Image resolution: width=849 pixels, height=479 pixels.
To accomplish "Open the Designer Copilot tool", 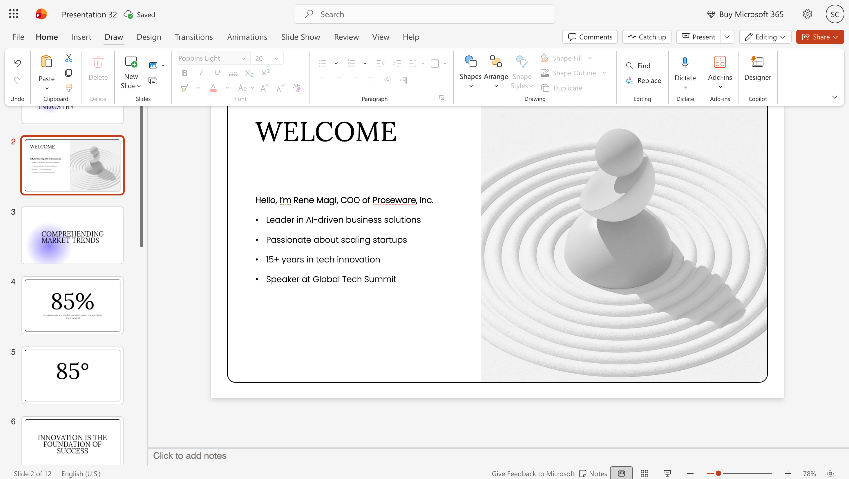I will pyautogui.click(x=757, y=69).
